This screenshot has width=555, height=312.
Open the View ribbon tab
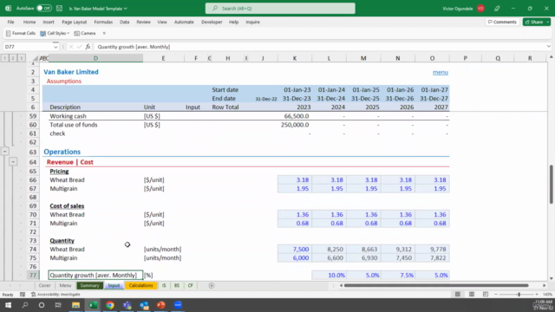click(162, 22)
